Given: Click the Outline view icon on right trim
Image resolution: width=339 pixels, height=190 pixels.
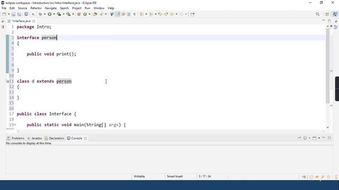Looking at the screenshot, I should click(336, 27).
